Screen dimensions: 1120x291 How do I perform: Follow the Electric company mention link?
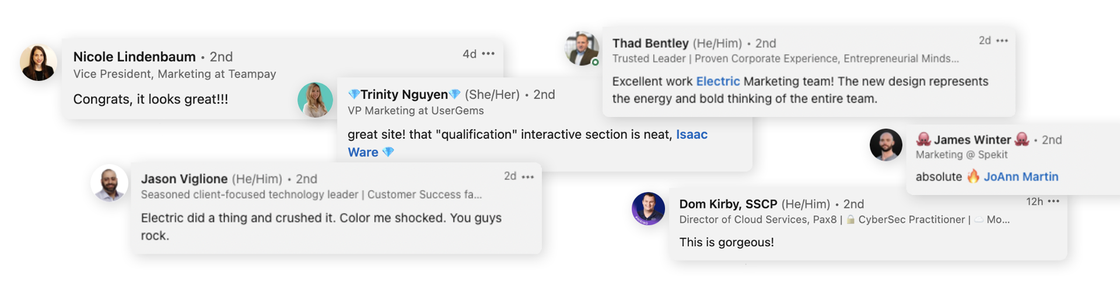click(718, 81)
